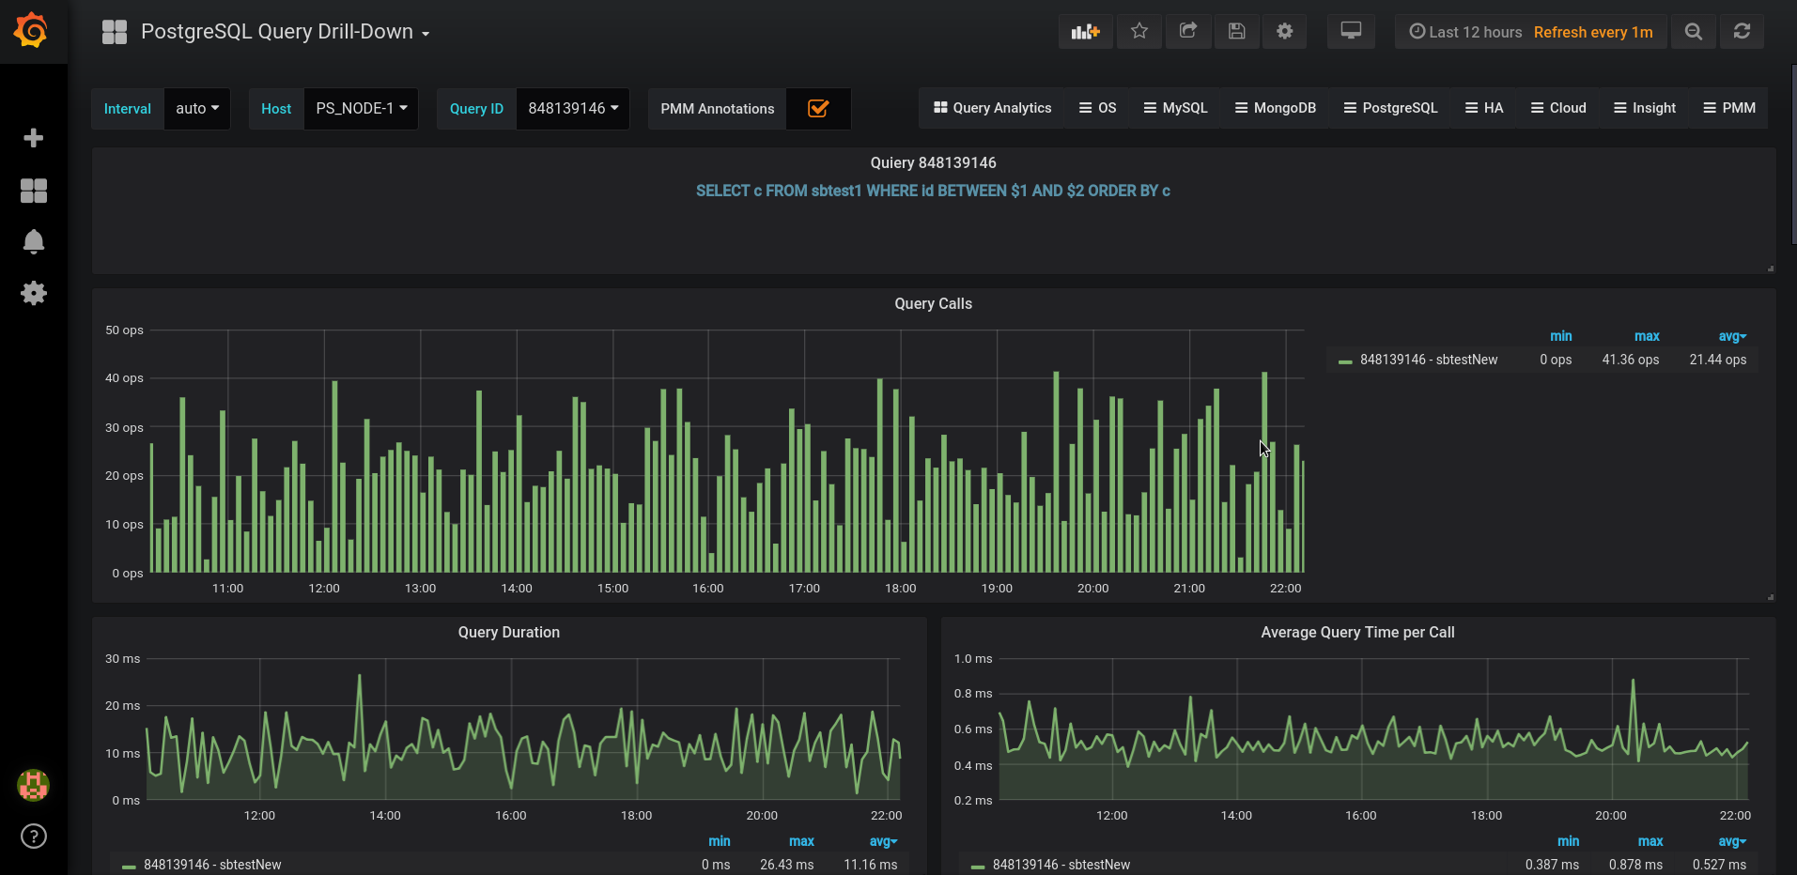Click the zoom out magnifier icon
Image resolution: width=1797 pixels, height=875 pixels.
1693,32
